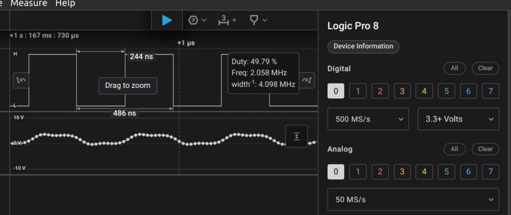The width and height of the screenshot is (511, 215).
Task: Open the 3.3+ Volts threshold dropdown
Action: (458, 119)
